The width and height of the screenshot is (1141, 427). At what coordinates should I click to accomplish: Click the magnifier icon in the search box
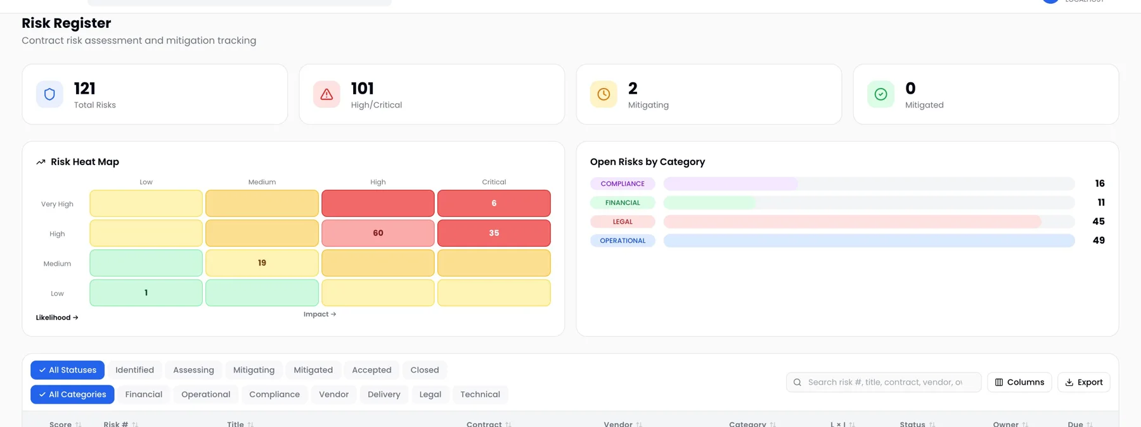[x=797, y=382]
